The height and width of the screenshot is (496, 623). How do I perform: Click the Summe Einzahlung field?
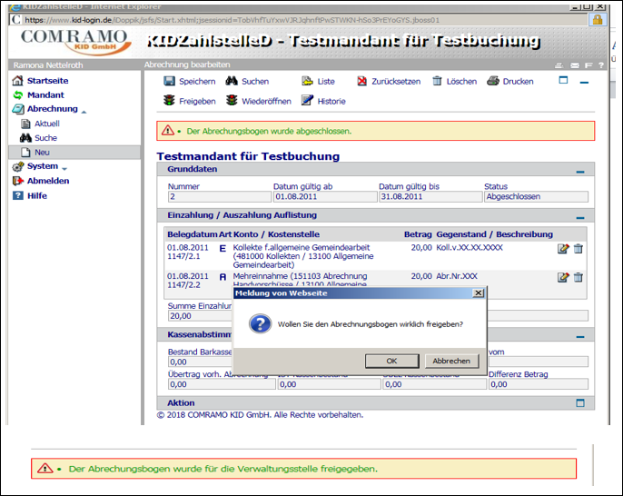coord(200,316)
